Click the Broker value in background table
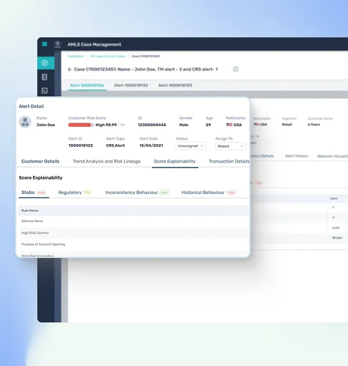348x366 pixels. tap(337, 238)
